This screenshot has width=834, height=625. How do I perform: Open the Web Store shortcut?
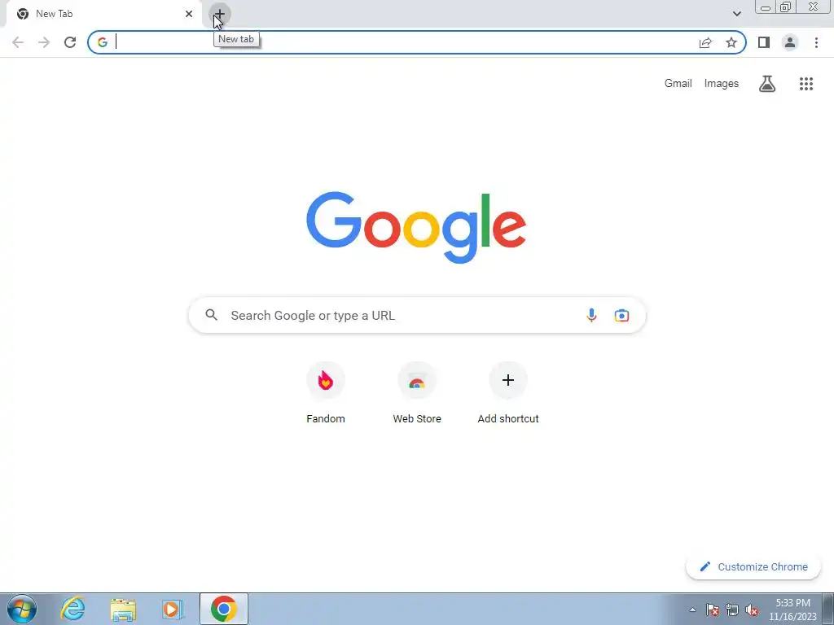(x=417, y=393)
